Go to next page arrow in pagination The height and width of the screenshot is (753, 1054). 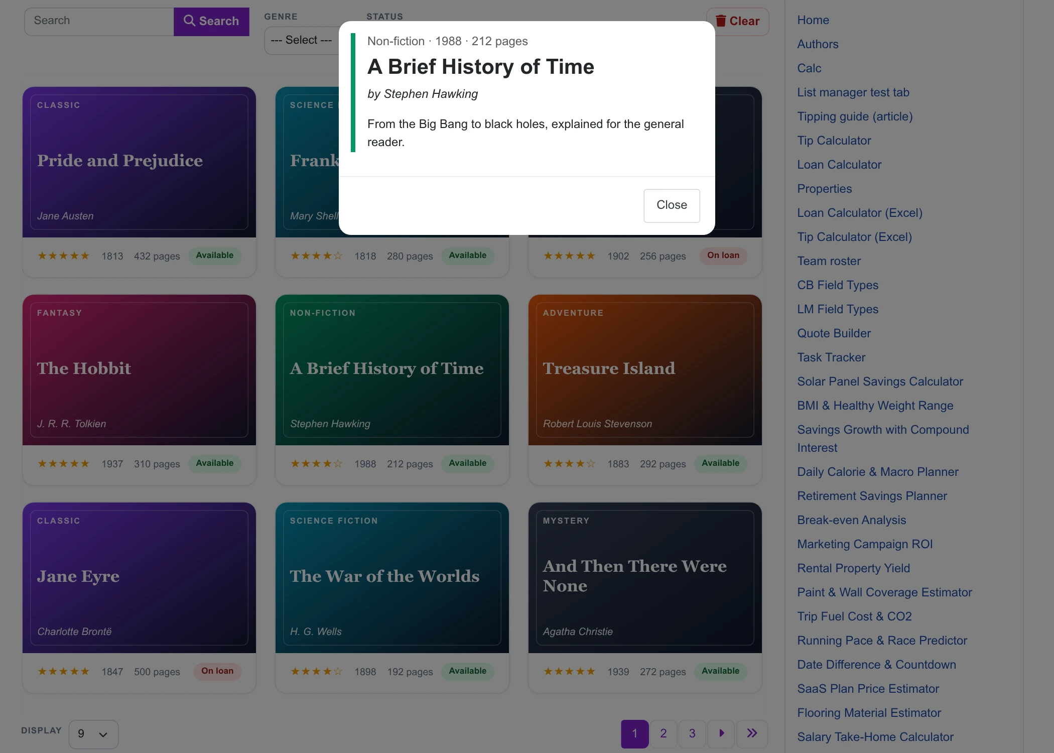point(721,733)
